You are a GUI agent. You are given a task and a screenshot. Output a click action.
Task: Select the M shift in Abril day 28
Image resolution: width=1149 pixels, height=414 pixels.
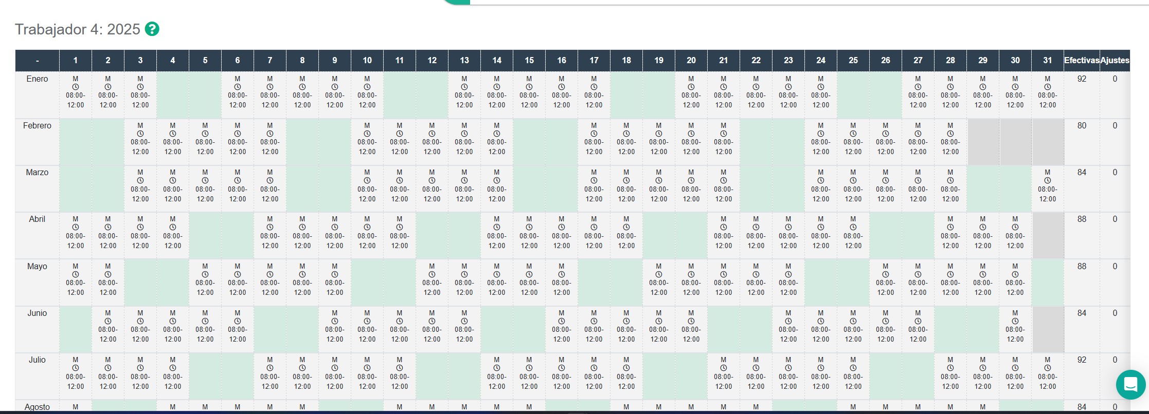pos(950,219)
